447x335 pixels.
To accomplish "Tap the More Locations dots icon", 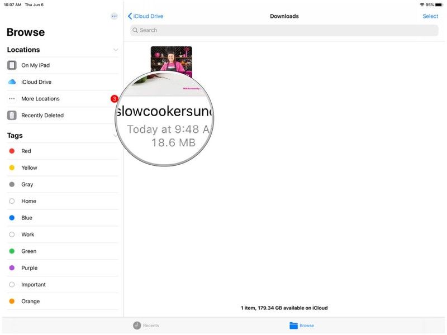I will [x=12, y=99].
